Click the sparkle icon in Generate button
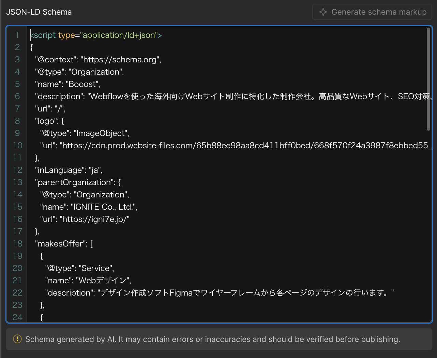 323,12
